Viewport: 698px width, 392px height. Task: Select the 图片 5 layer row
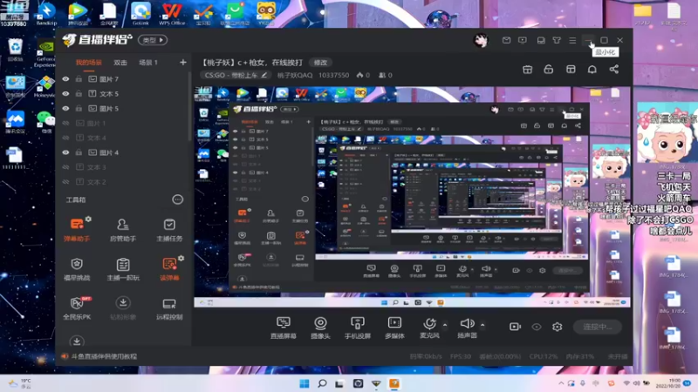pos(122,108)
